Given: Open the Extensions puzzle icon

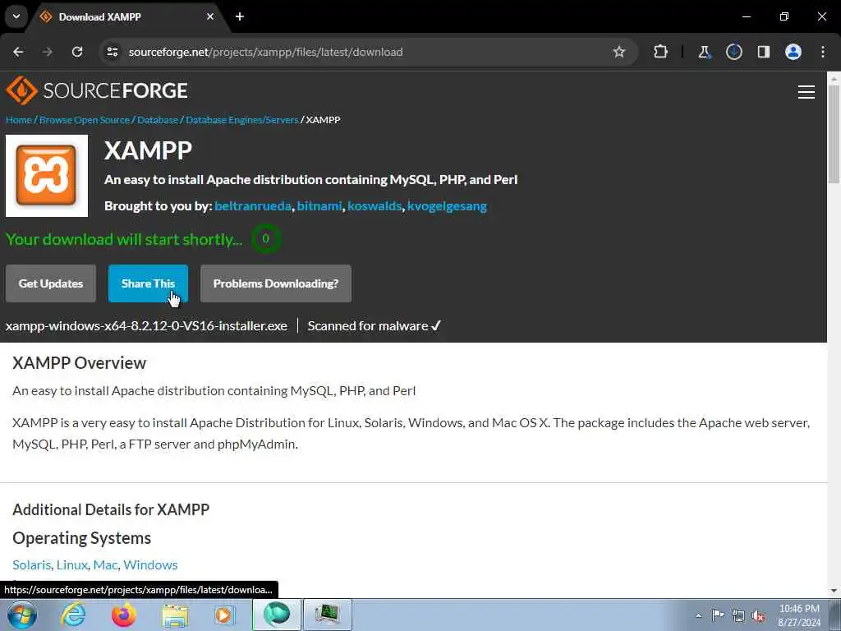Looking at the screenshot, I should point(661,52).
